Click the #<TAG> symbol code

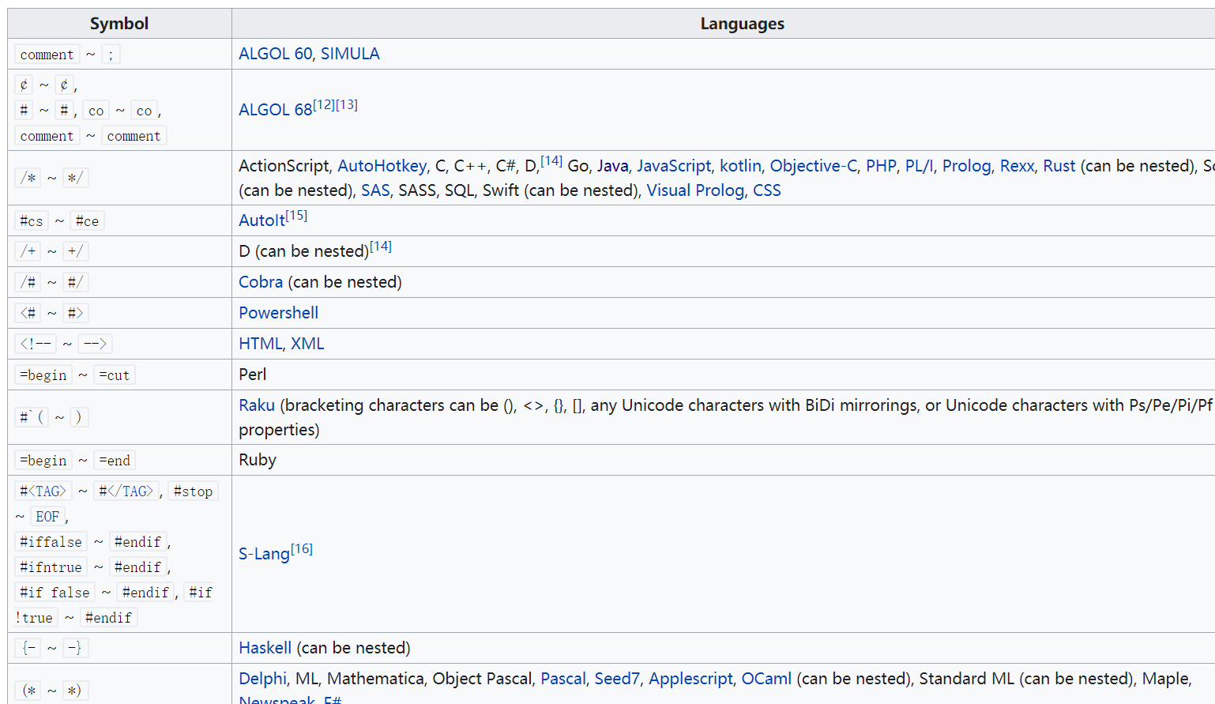pos(43,491)
